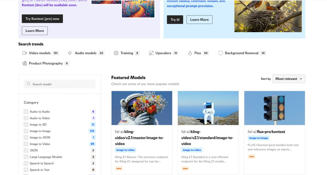This screenshot has width=327, height=175.
Task: Click the Kling 2.1 Master description text
Action: pyautogui.click(x=142, y=159)
